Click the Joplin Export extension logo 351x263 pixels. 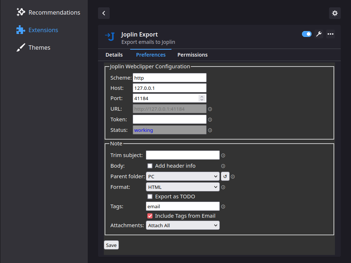point(110,37)
